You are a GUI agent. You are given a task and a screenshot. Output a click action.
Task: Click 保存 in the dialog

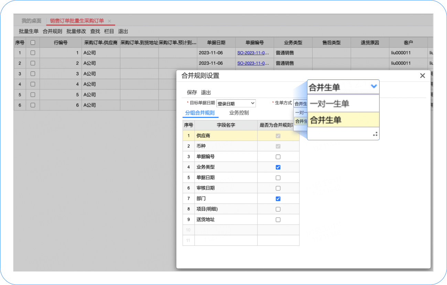192,92
